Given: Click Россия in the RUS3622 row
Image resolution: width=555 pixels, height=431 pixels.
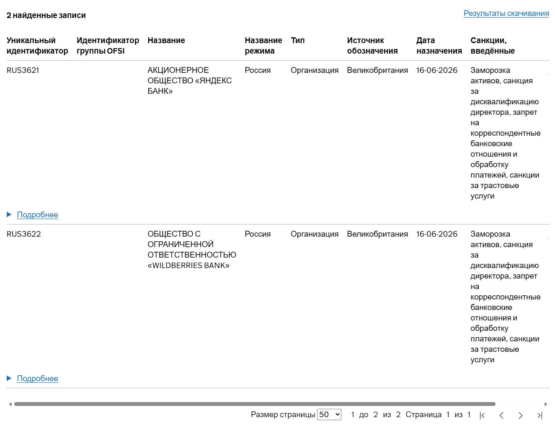Looking at the screenshot, I should tap(258, 234).
